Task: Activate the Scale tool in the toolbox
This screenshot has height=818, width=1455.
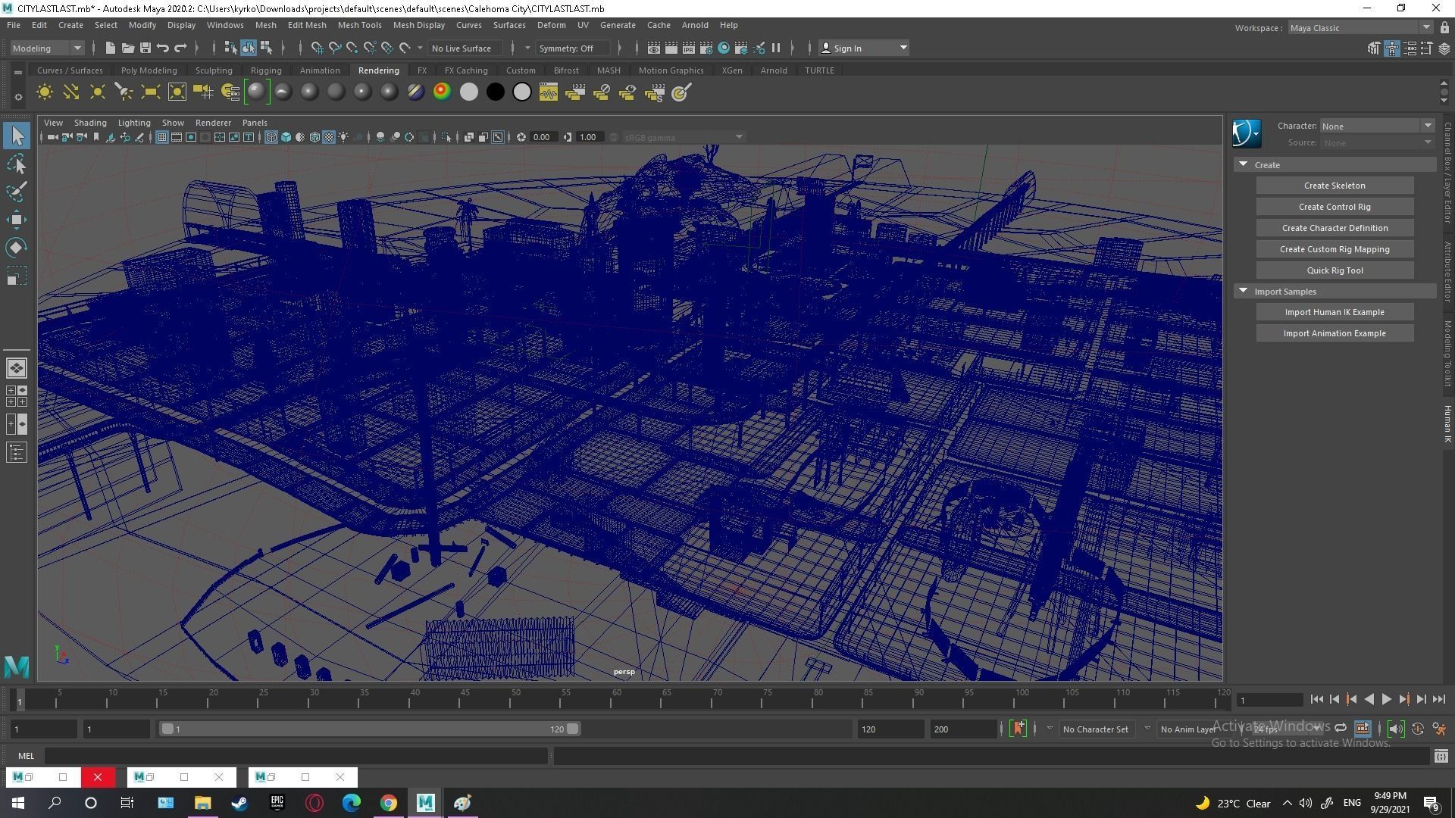Action: coord(17,276)
